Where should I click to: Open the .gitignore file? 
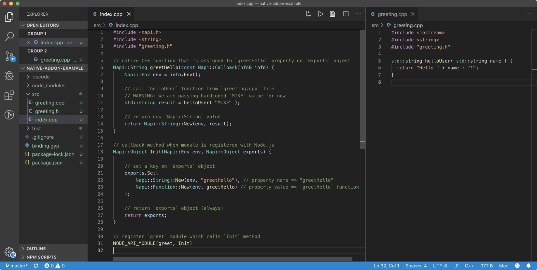53,137
